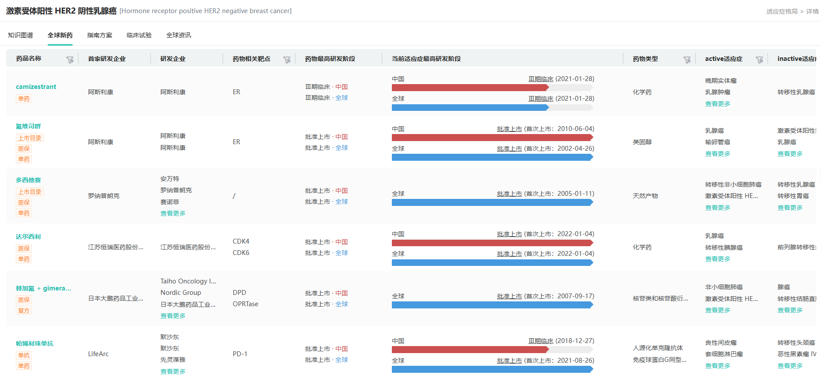Expand 查看更多 under 多西他赛 inactive适应症
This screenshot has height=375, width=821.
pos(790,208)
